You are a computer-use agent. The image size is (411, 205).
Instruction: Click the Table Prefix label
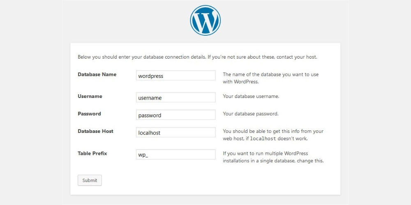point(92,153)
